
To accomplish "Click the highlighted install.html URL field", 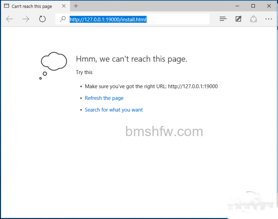I will 133,19.
